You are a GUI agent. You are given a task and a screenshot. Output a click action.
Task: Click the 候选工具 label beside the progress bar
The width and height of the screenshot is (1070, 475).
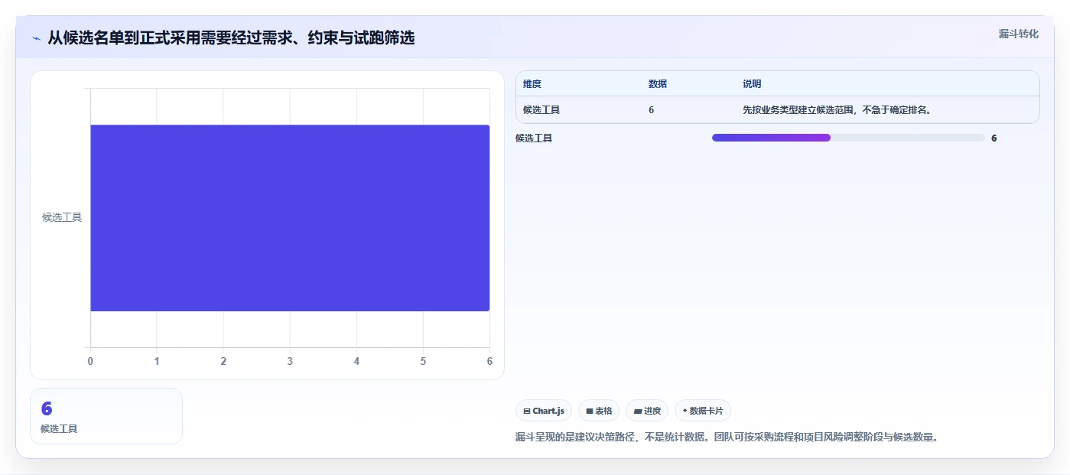534,138
